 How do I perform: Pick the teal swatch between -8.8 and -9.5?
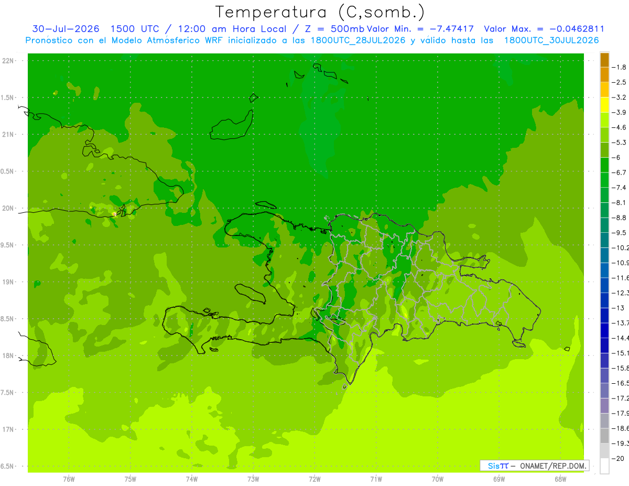click(604, 225)
